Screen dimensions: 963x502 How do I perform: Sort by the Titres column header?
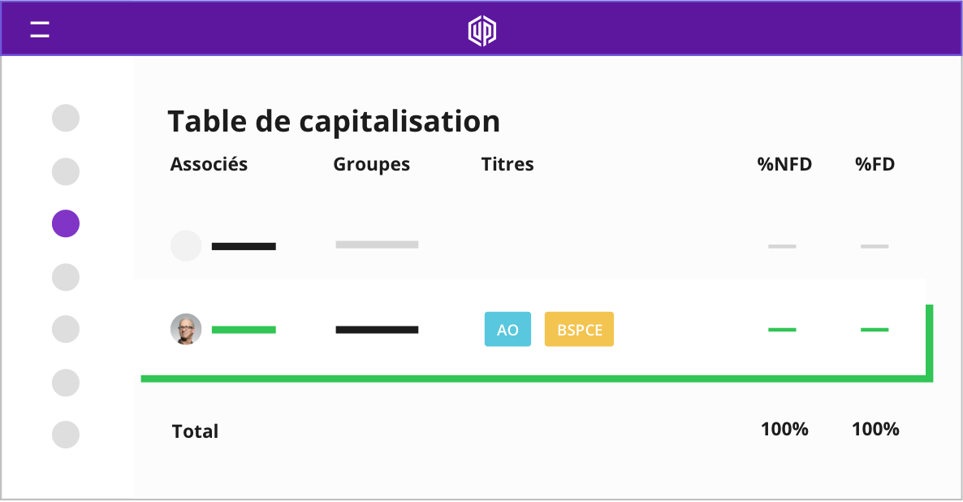(507, 164)
